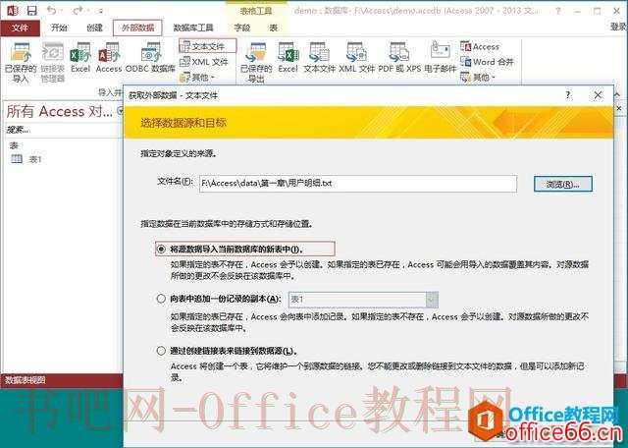Open the 表1 table combo box

coord(363,300)
